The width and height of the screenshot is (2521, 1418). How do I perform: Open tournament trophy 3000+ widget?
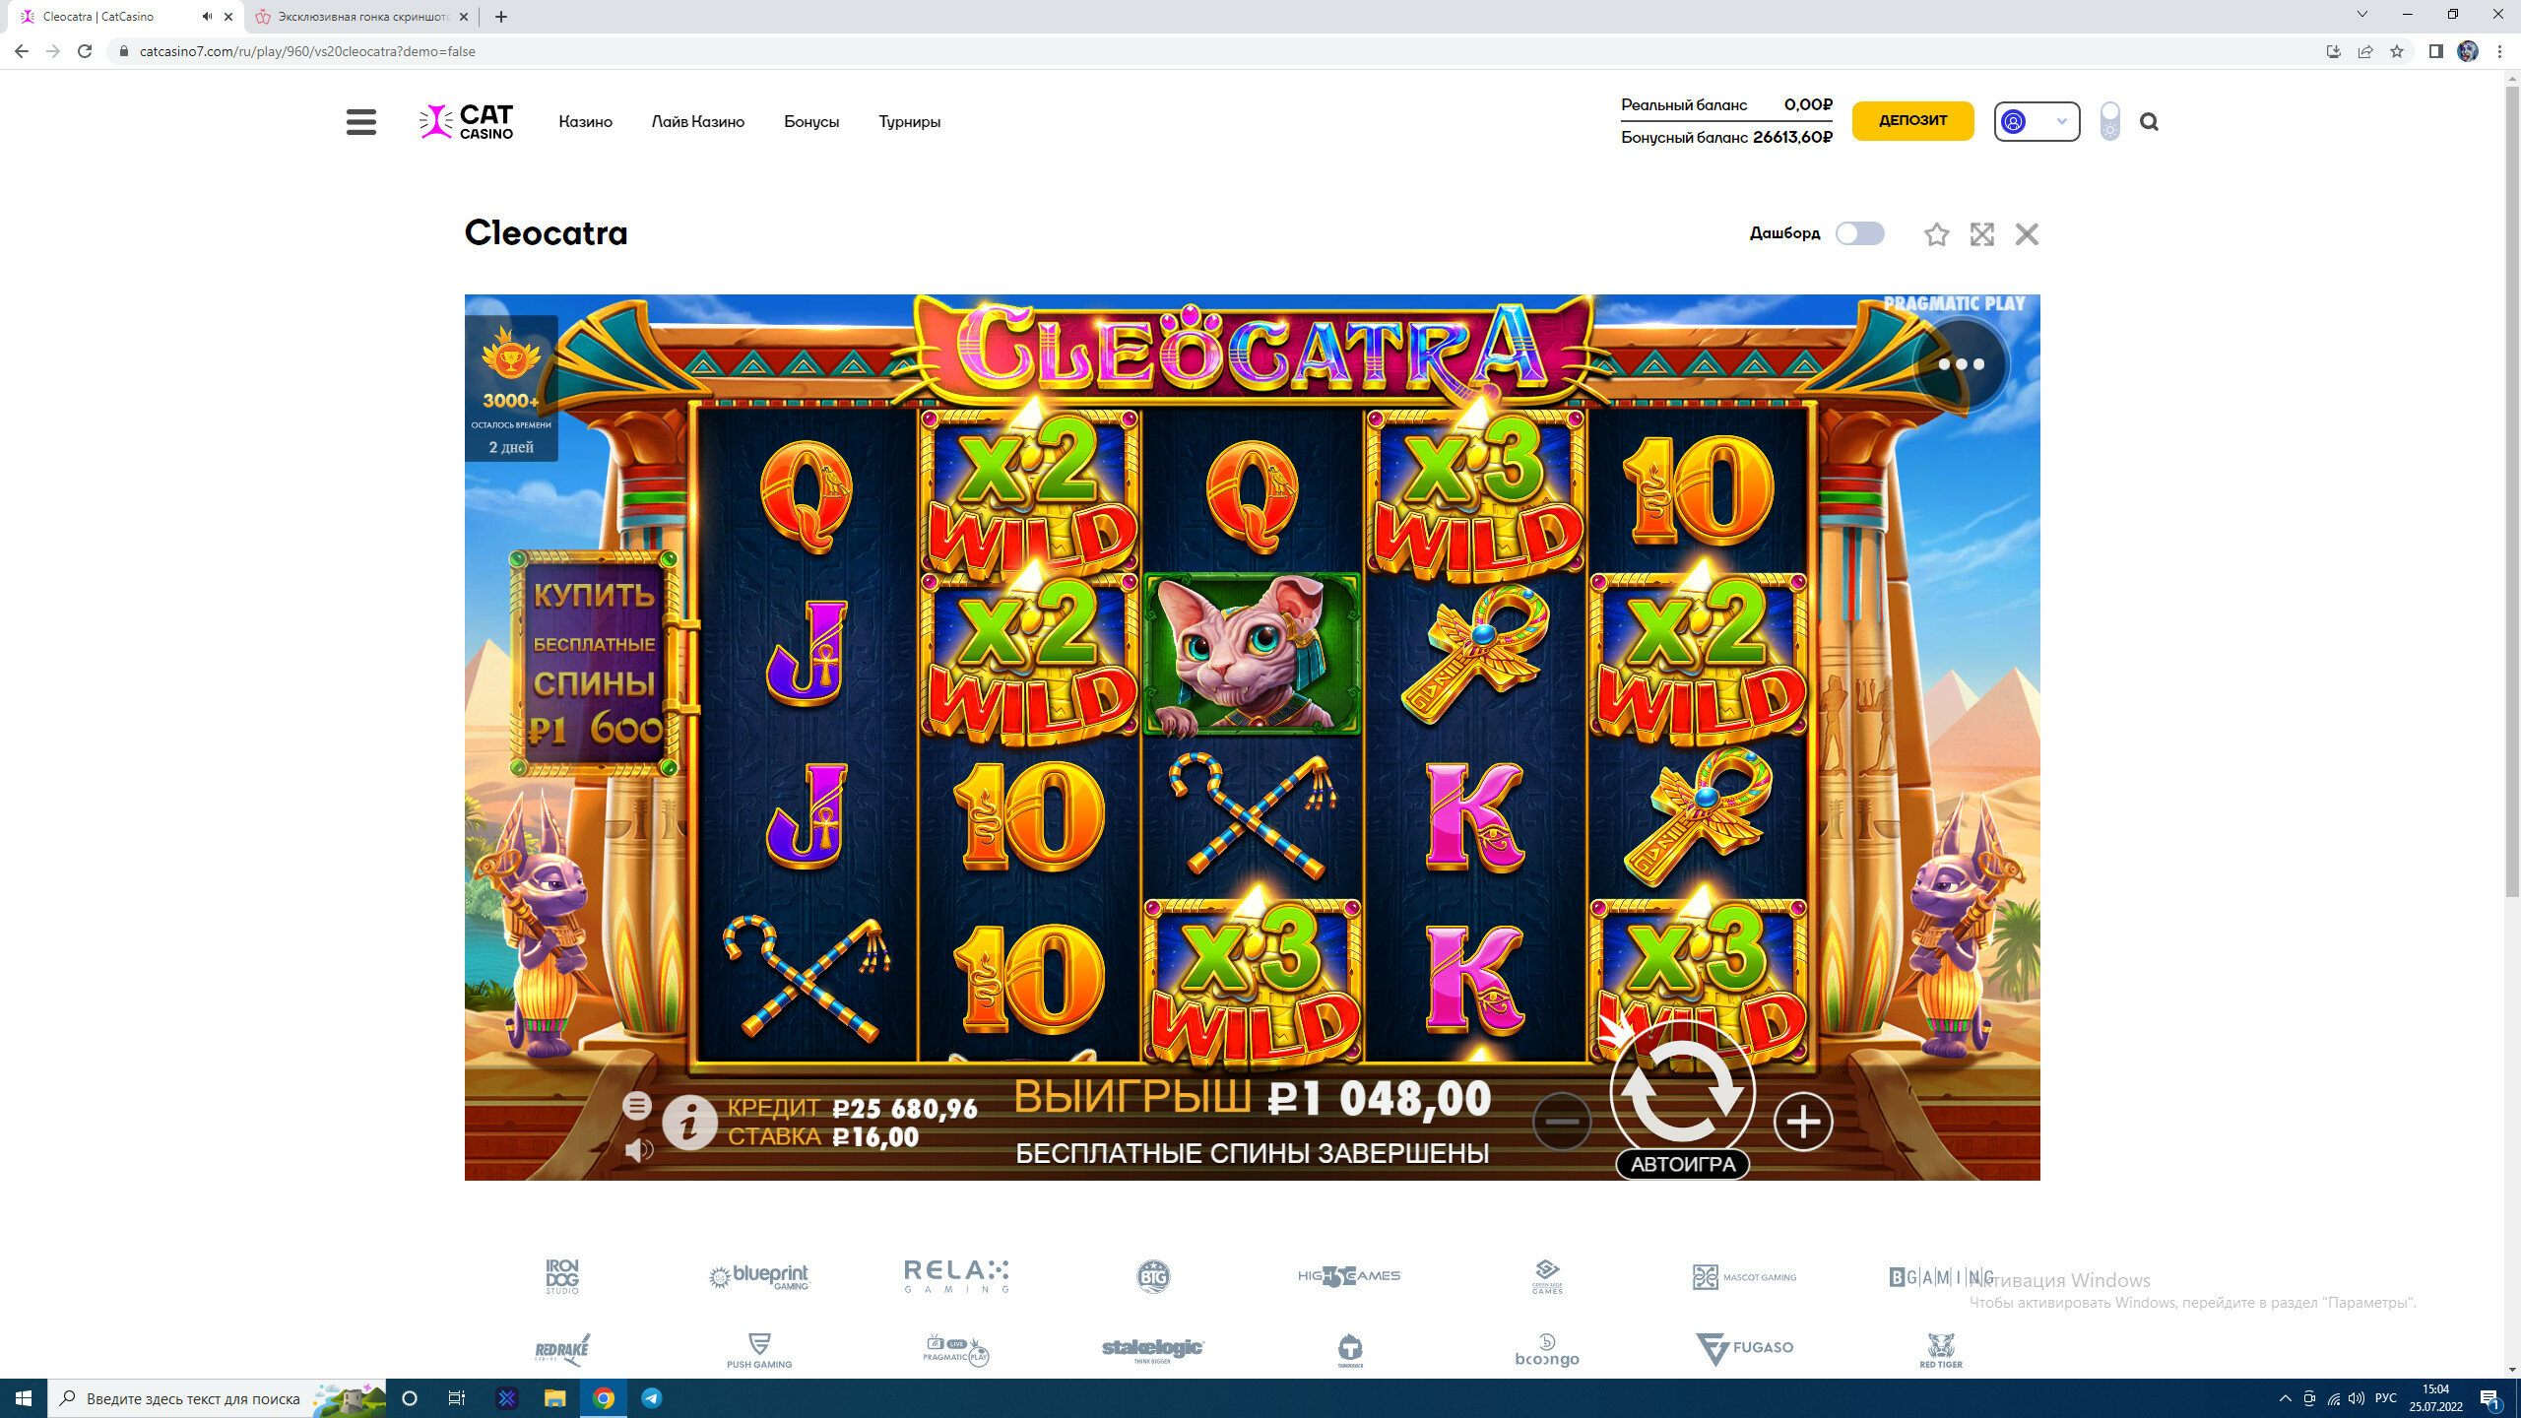[511, 388]
